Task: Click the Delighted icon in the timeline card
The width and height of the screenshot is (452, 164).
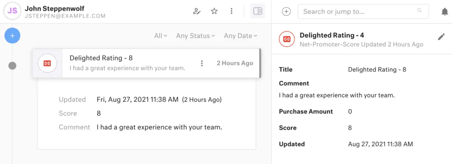Action: (47, 63)
